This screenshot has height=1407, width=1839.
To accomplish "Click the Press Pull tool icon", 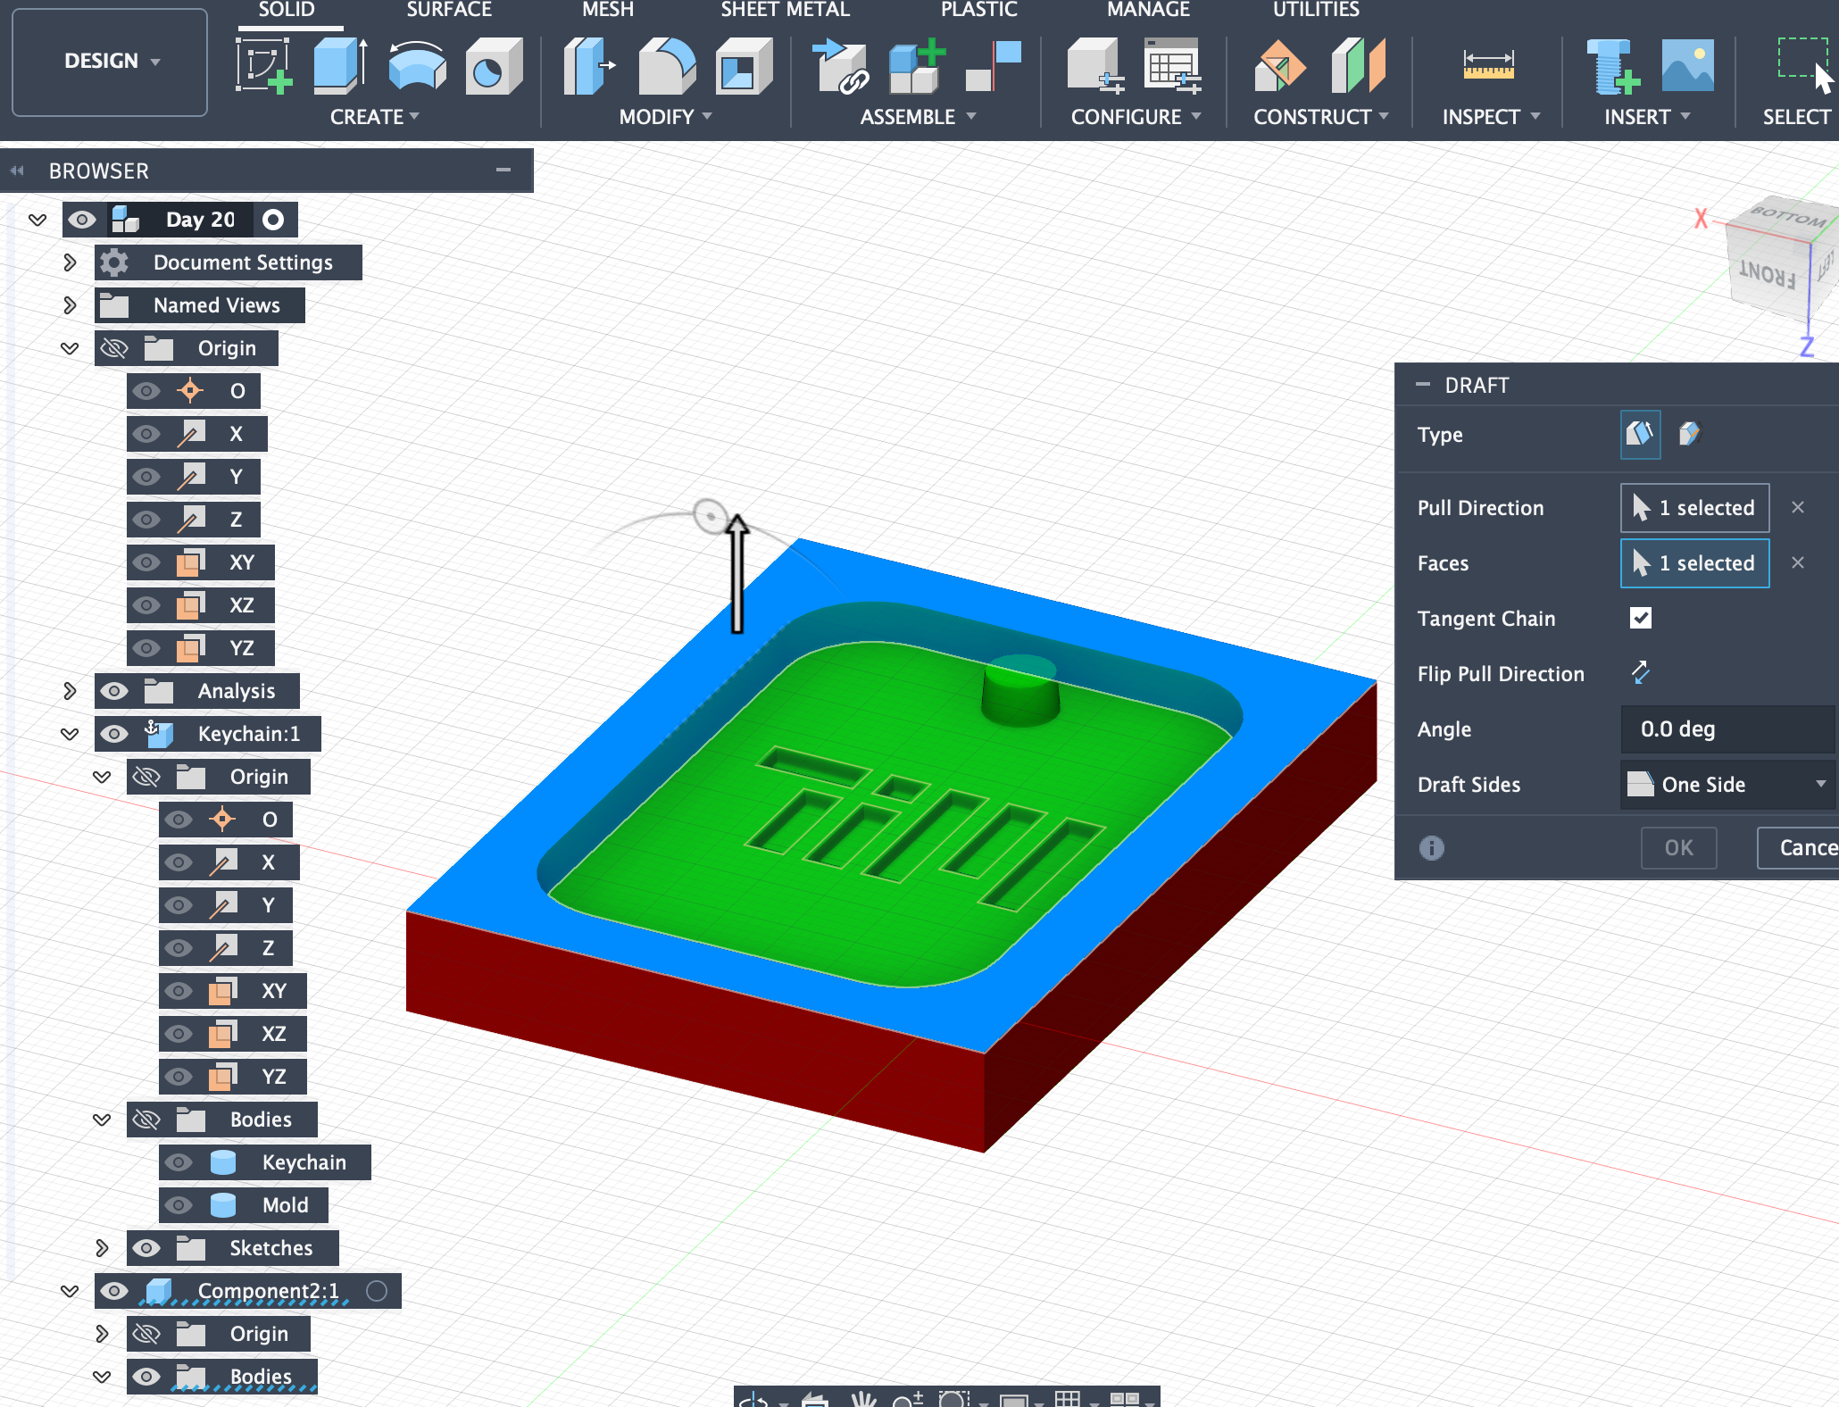I will click(x=588, y=66).
